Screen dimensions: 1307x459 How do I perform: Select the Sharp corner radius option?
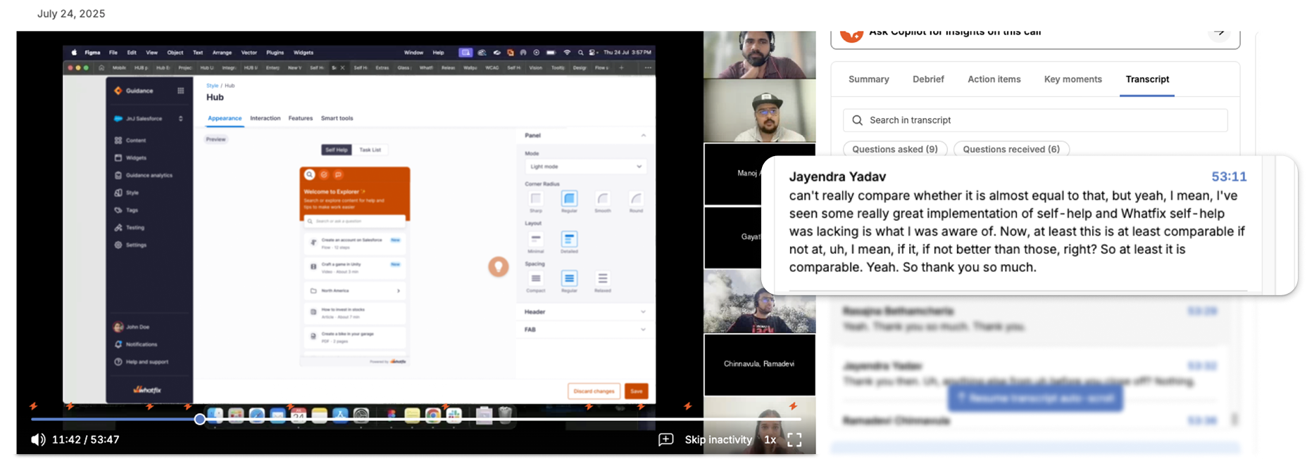coord(536,199)
